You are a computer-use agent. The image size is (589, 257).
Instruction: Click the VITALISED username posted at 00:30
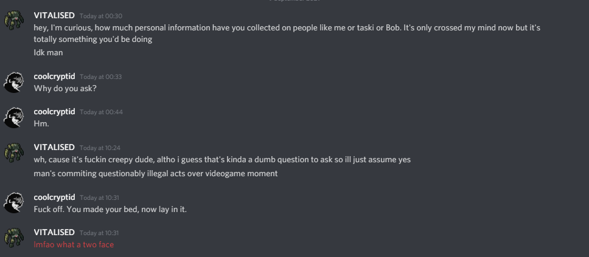tap(54, 15)
